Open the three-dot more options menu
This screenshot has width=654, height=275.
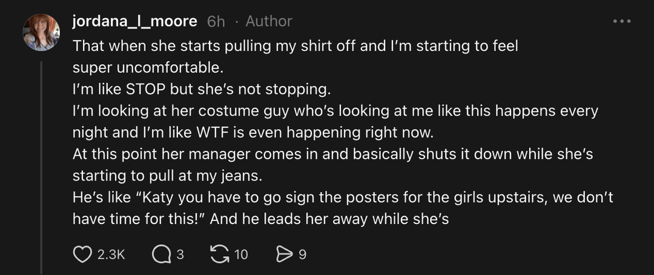(x=622, y=22)
